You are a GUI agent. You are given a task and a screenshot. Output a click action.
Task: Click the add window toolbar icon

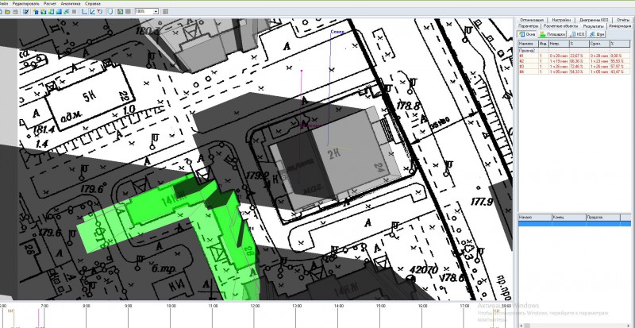(51, 11)
